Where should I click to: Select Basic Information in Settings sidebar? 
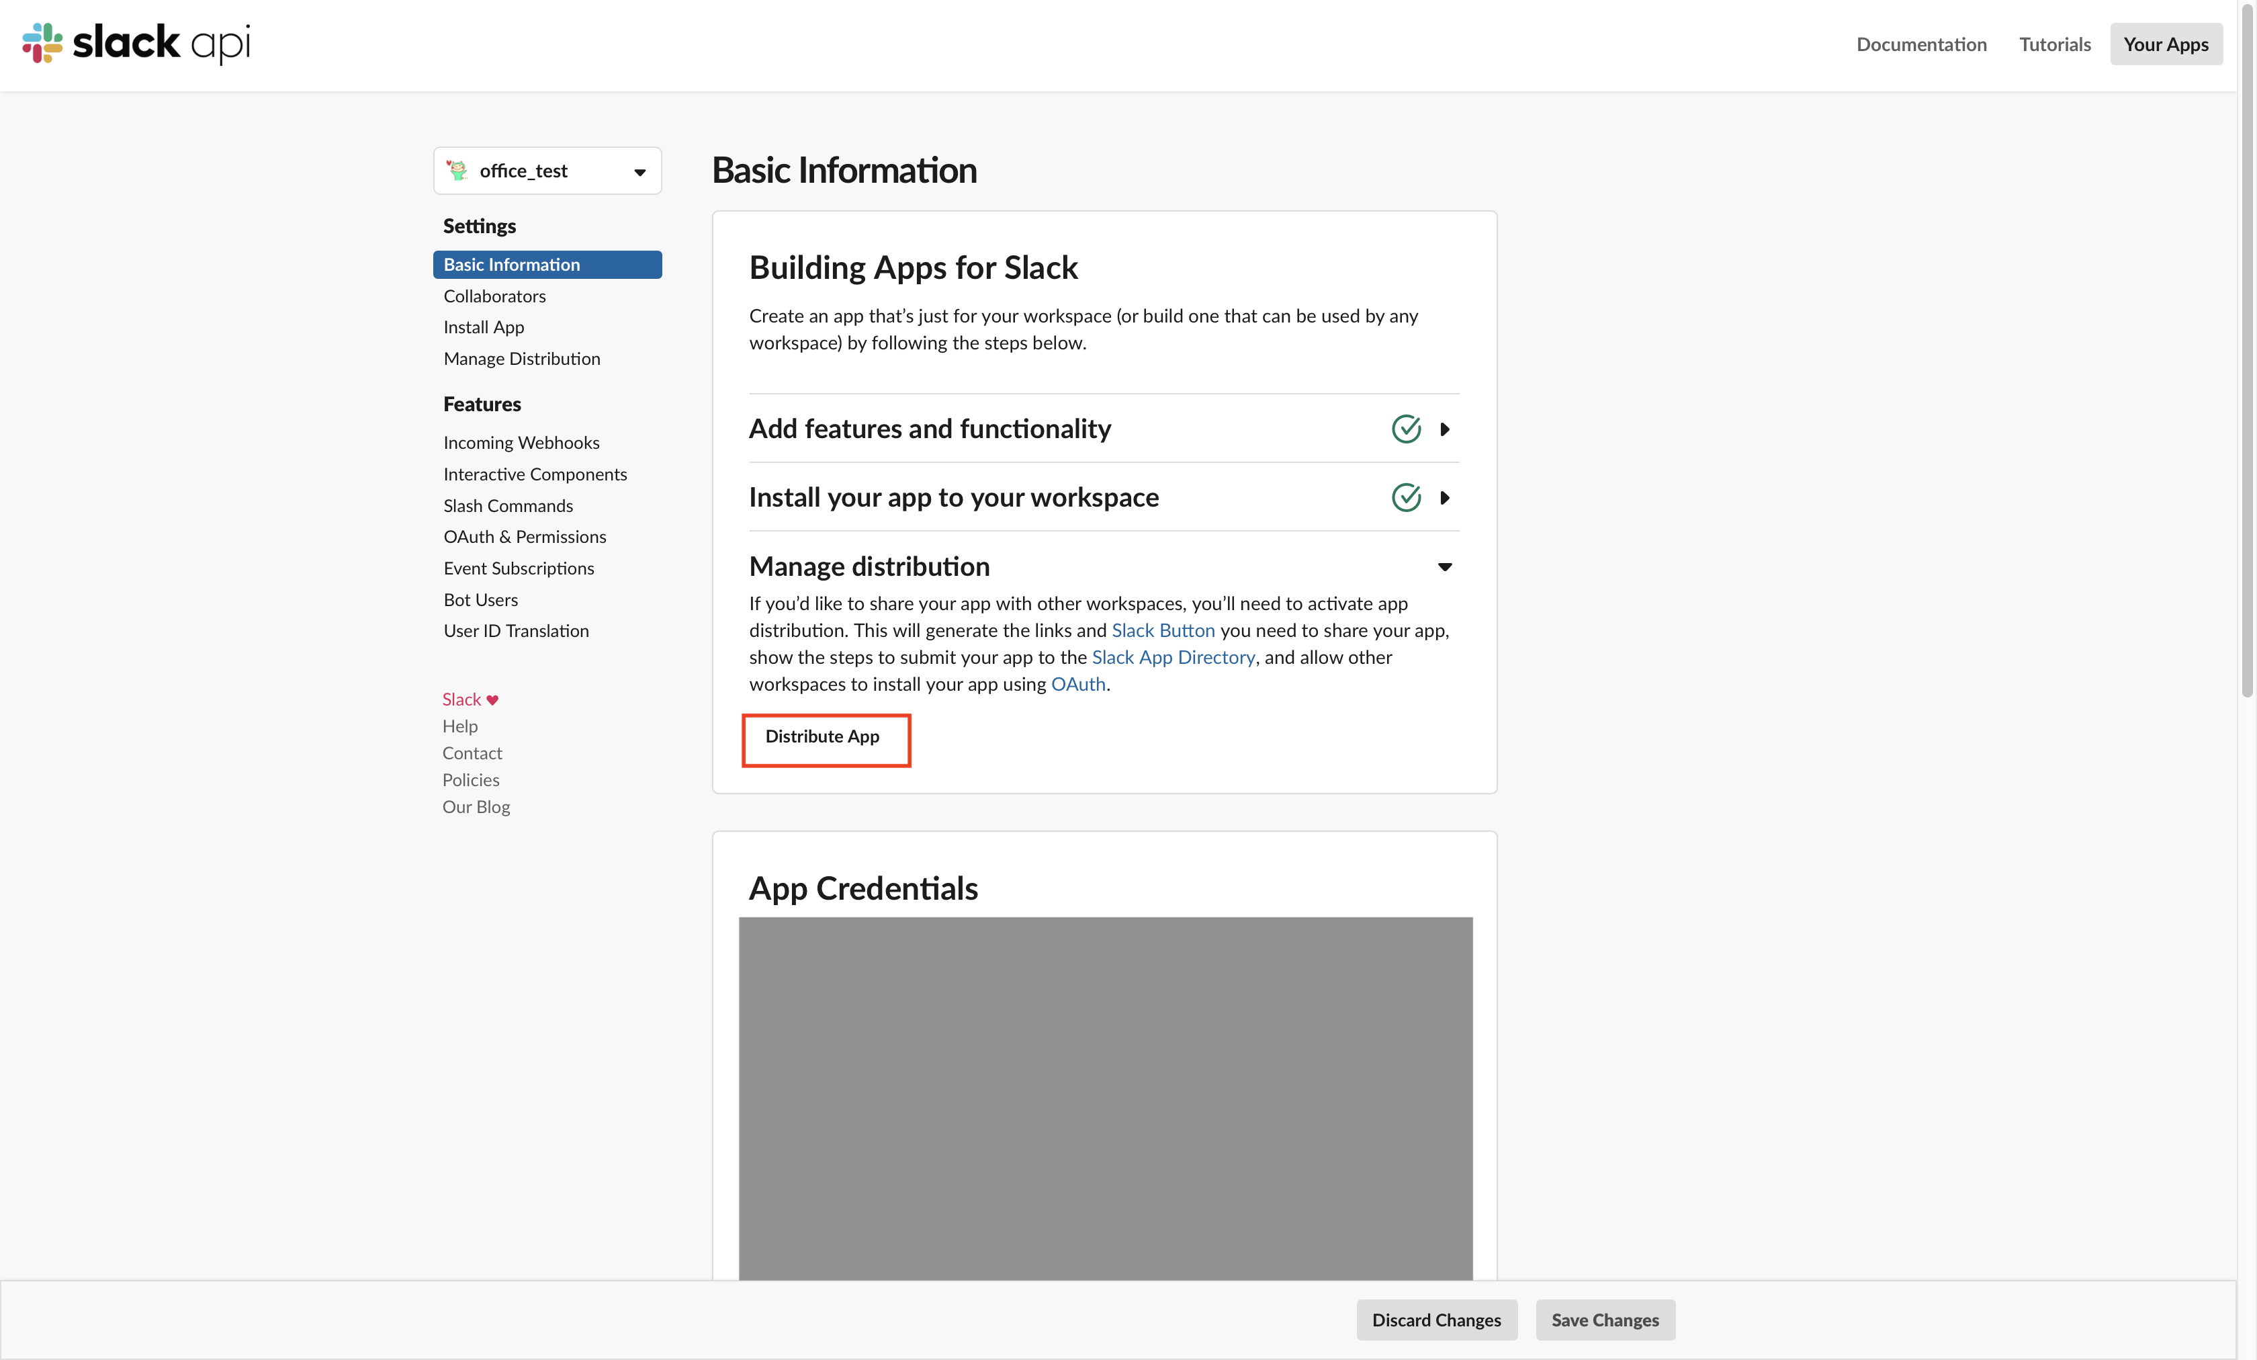[x=547, y=265]
